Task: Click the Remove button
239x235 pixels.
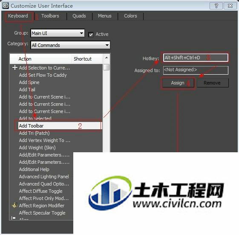Action: click(212, 83)
